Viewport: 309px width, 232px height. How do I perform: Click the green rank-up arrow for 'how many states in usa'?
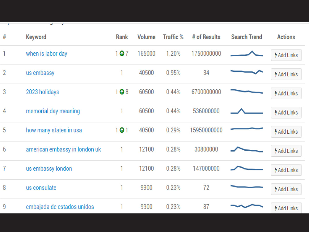122,130
